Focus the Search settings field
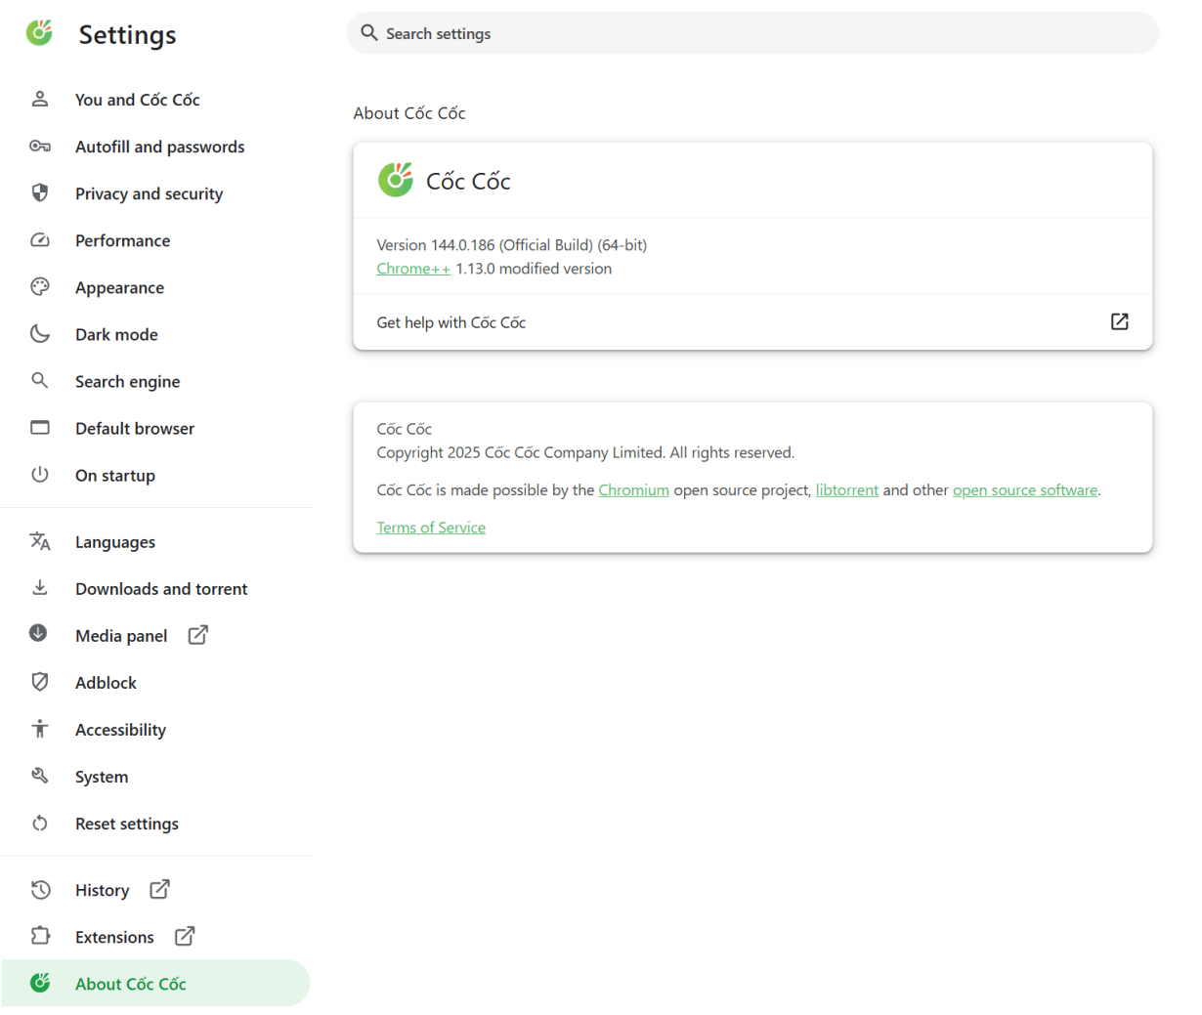Image resolution: width=1202 pixels, height=1015 pixels. pos(752,33)
